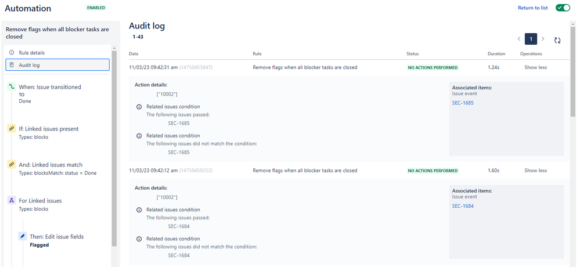Select the For Linked issues branch icon

[x=12, y=200]
